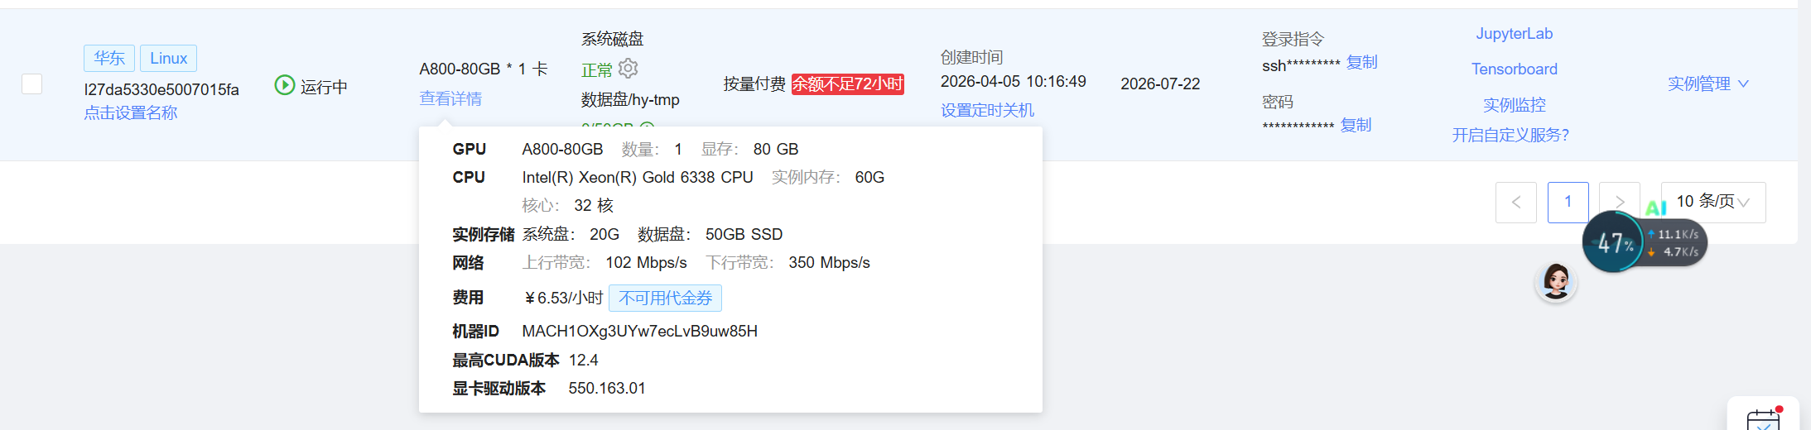Click the green running status play icon

284,85
